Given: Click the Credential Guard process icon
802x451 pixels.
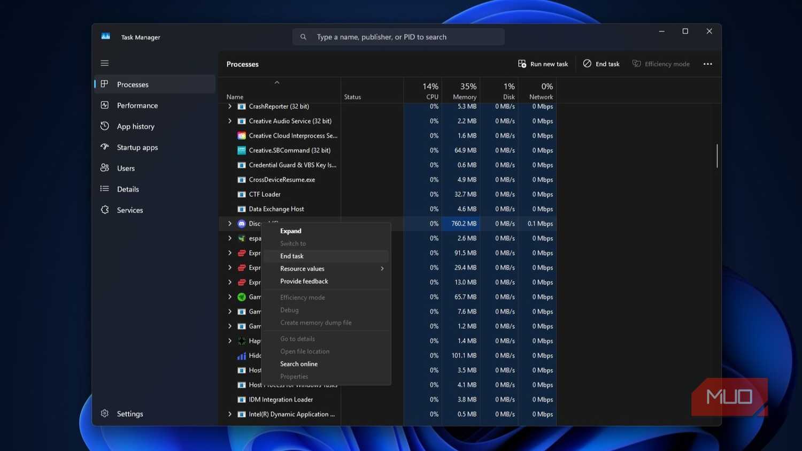Looking at the screenshot, I should (242, 165).
